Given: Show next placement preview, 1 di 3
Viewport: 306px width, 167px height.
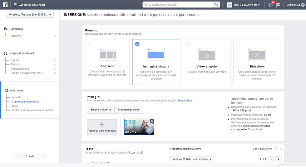Looking at the screenshot, I should (x=278, y=159).
